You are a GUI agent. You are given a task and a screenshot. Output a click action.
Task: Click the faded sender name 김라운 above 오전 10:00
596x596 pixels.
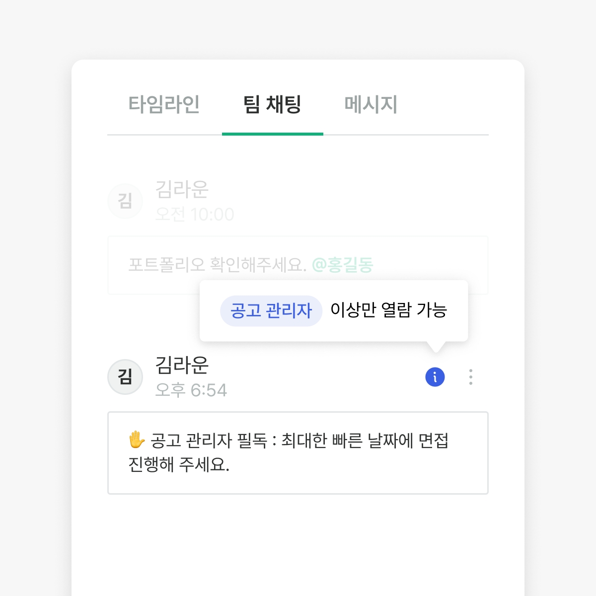[x=182, y=189]
